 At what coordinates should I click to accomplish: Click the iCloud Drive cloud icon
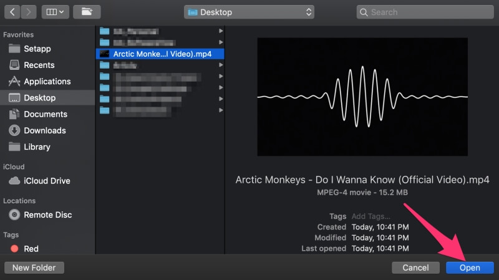click(x=14, y=181)
